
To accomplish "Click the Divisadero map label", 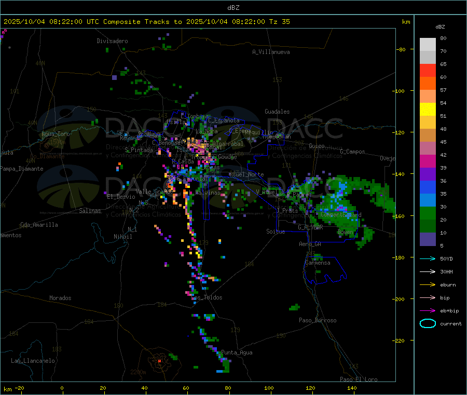I will [x=112, y=41].
